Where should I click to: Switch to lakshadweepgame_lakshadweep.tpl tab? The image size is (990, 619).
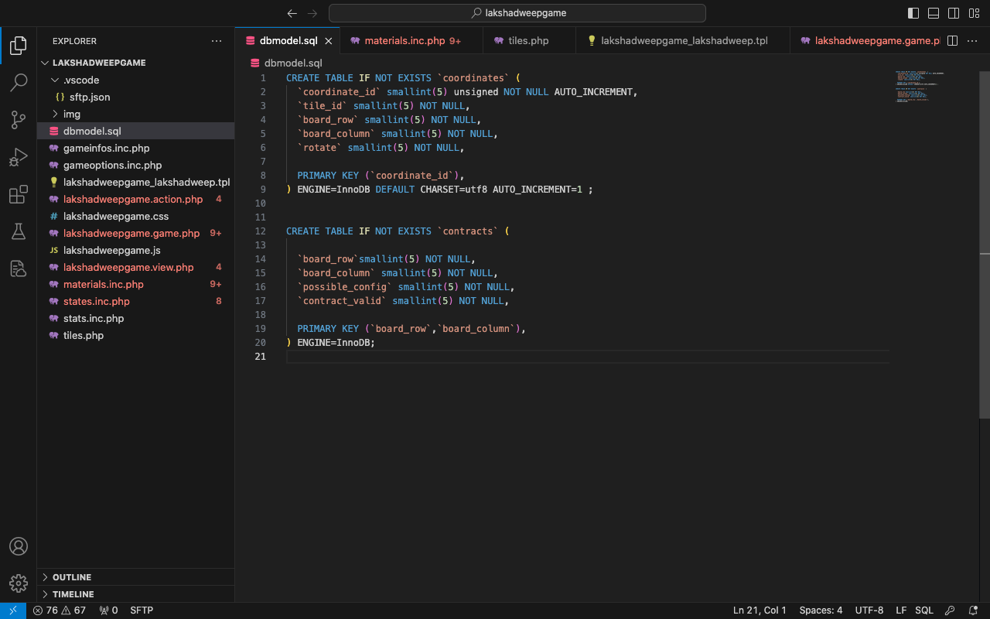[x=683, y=41]
